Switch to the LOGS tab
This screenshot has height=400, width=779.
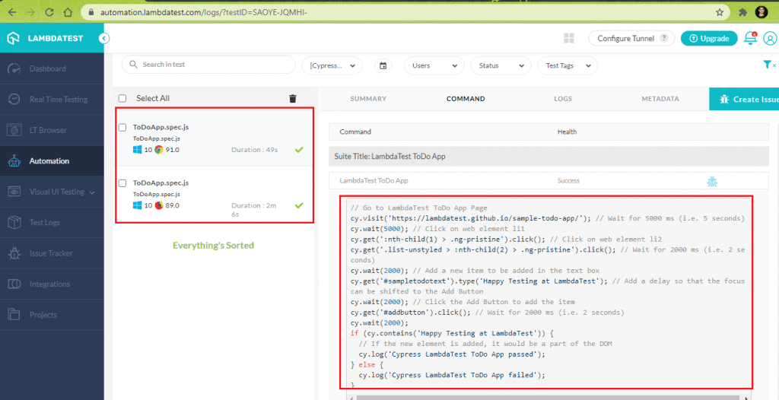coord(563,99)
